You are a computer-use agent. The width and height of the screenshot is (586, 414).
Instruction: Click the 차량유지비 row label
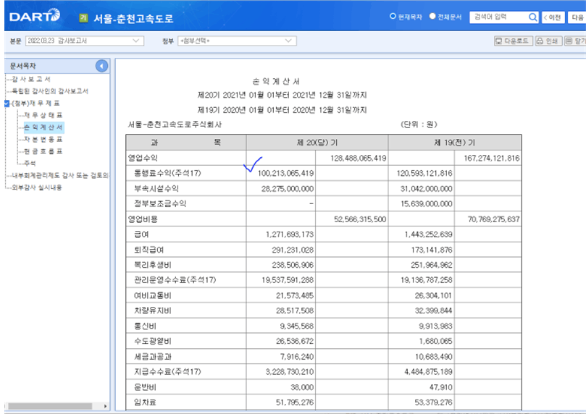coord(153,310)
